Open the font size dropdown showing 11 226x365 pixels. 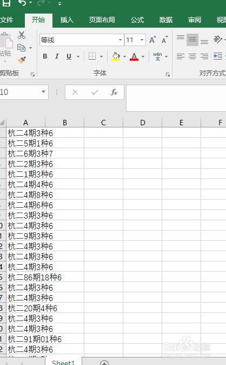(142, 40)
